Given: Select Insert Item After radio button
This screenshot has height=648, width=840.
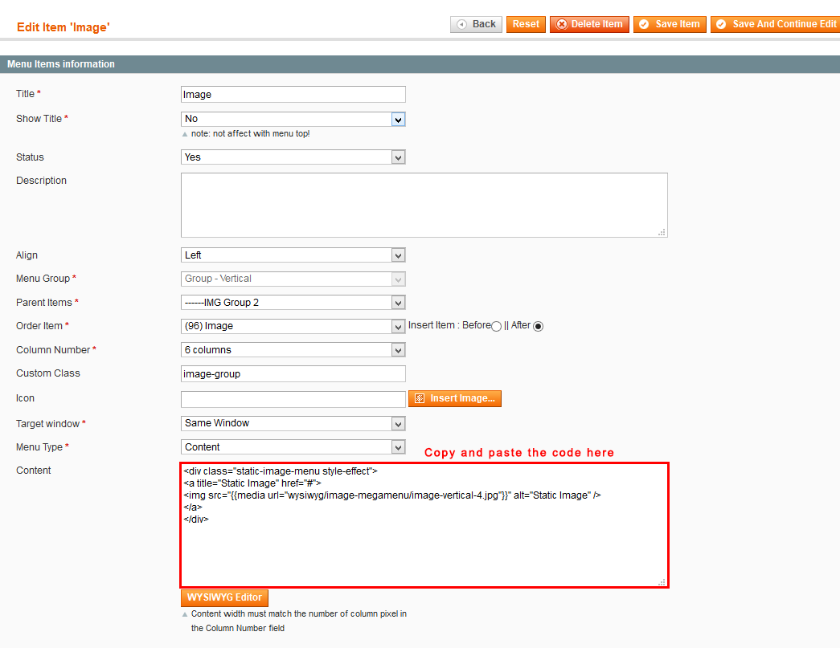Looking at the screenshot, I should tap(538, 326).
